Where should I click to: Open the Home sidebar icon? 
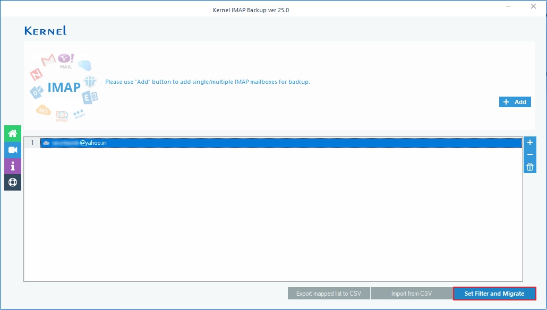coord(13,134)
